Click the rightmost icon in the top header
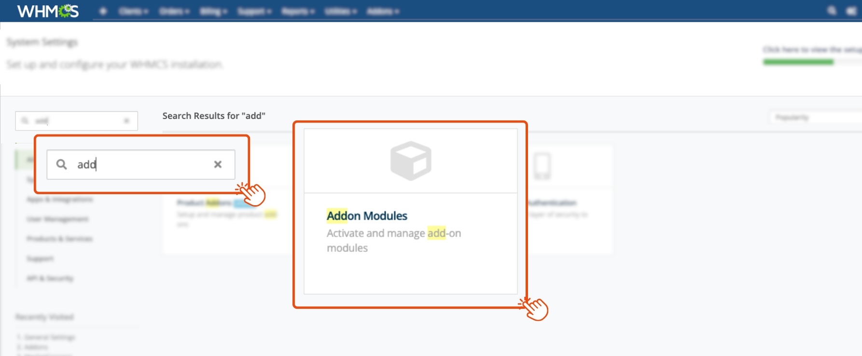The width and height of the screenshot is (862, 356). pyautogui.click(x=851, y=11)
